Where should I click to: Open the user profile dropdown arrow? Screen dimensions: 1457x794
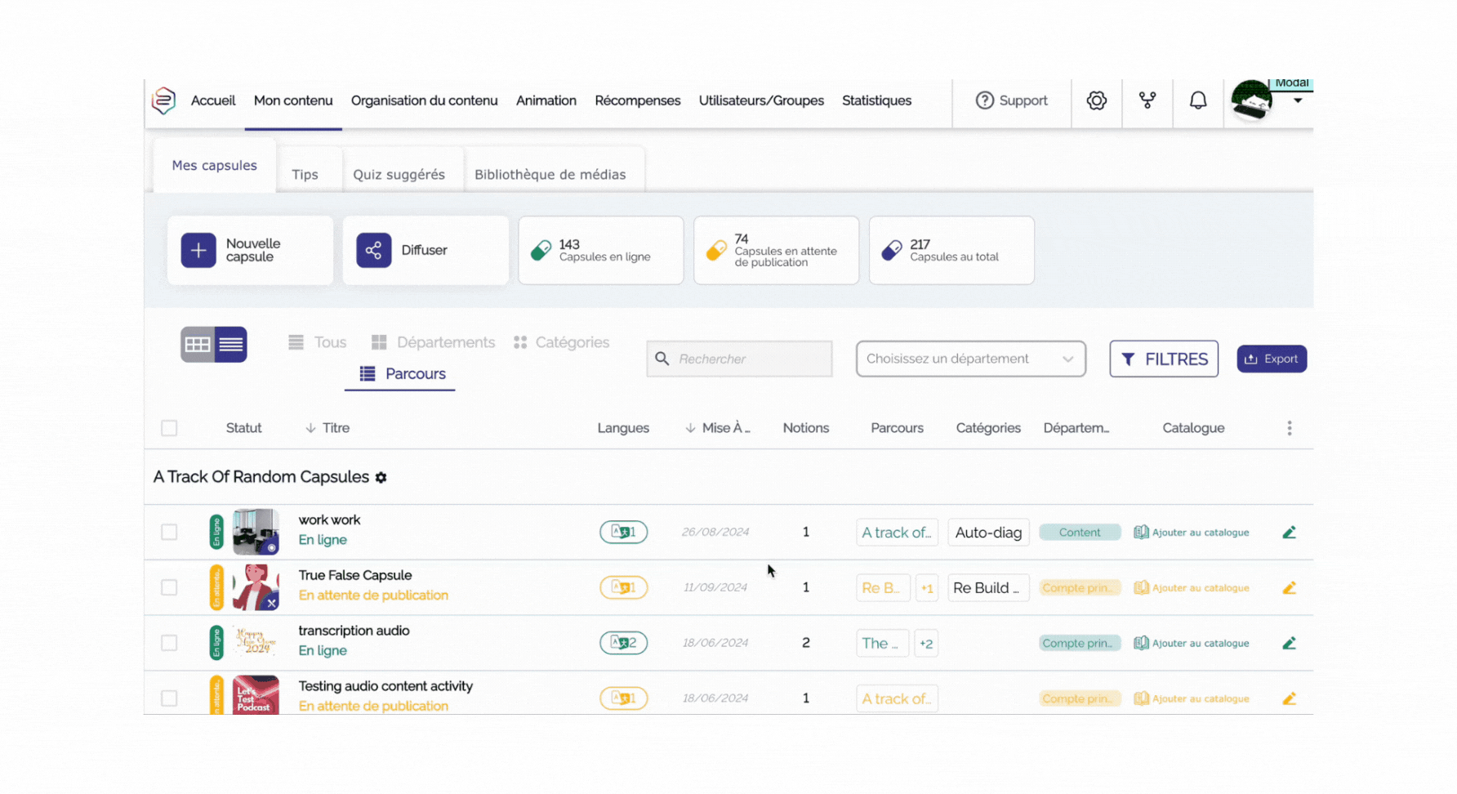(1297, 101)
